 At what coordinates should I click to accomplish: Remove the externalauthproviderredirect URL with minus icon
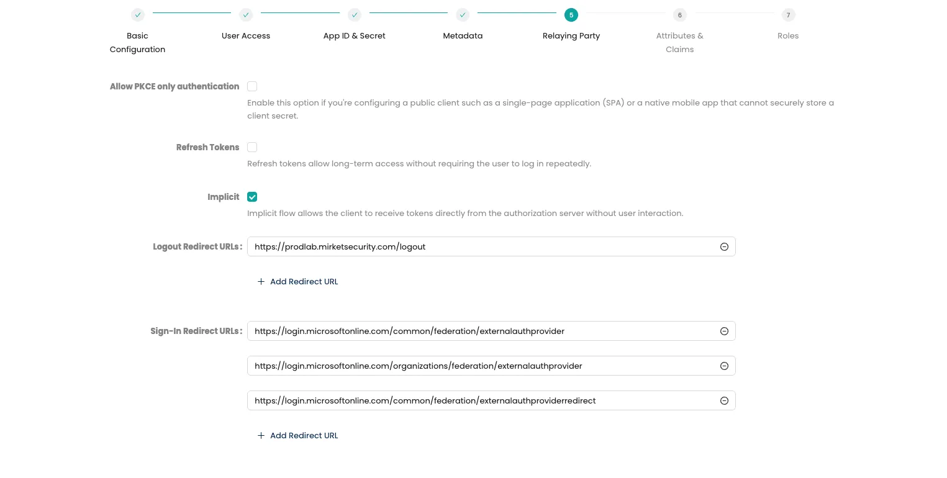(x=724, y=400)
